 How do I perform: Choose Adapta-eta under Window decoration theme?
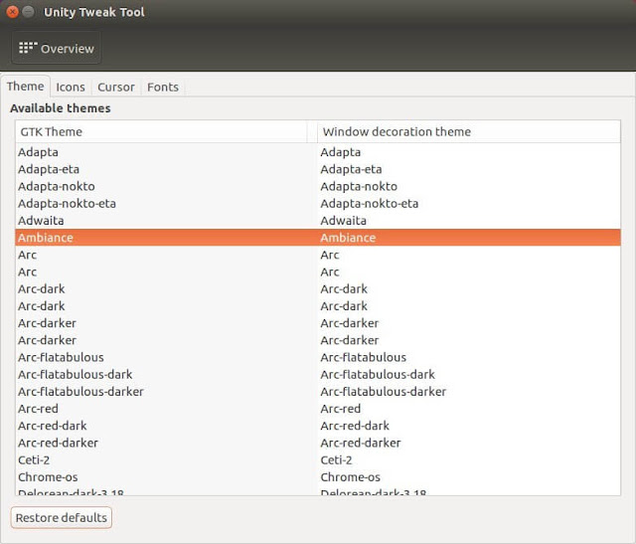pos(351,169)
